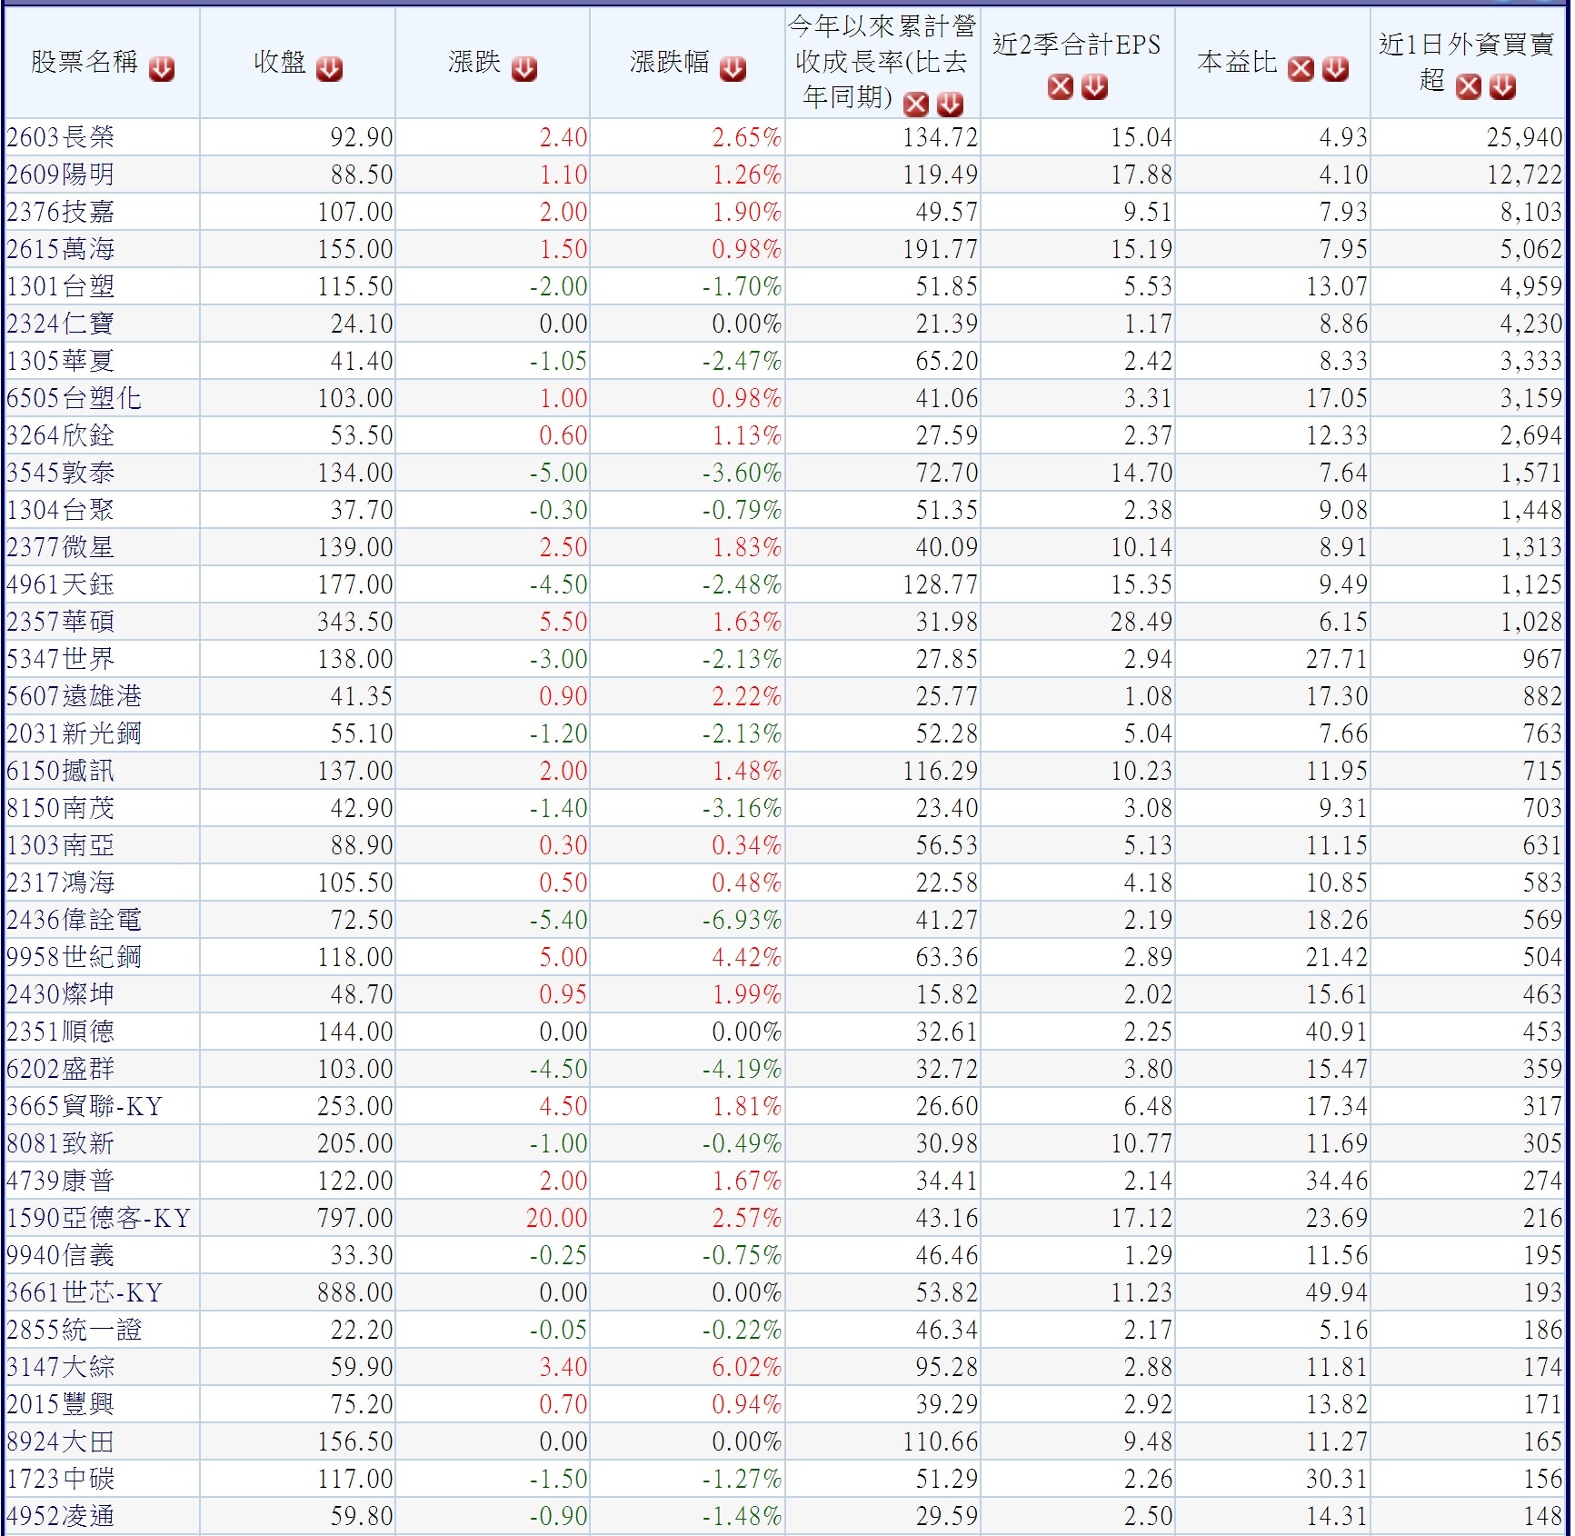
Task: Open stock link 2609陽明
Action: pyautogui.click(x=60, y=175)
